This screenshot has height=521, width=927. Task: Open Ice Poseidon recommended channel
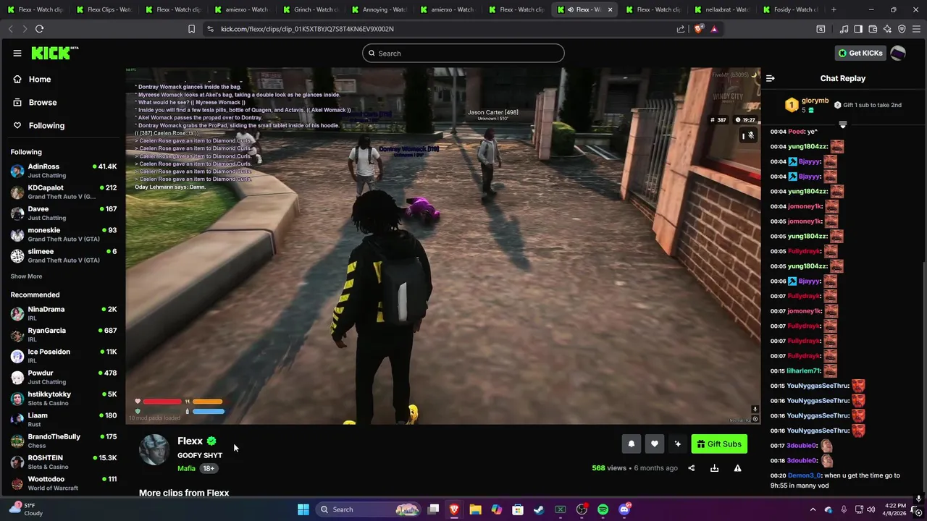click(x=63, y=355)
